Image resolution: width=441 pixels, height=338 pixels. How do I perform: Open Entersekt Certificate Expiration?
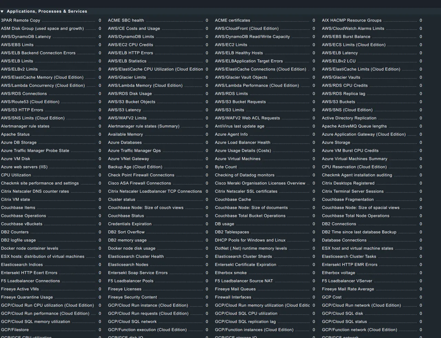click(x=246, y=265)
